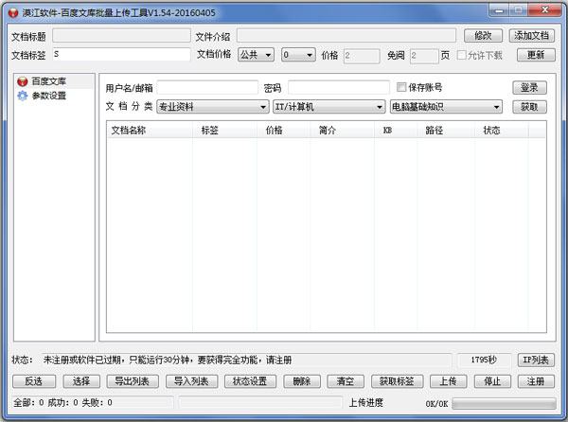Click the 导出列表 button

[130, 382]
